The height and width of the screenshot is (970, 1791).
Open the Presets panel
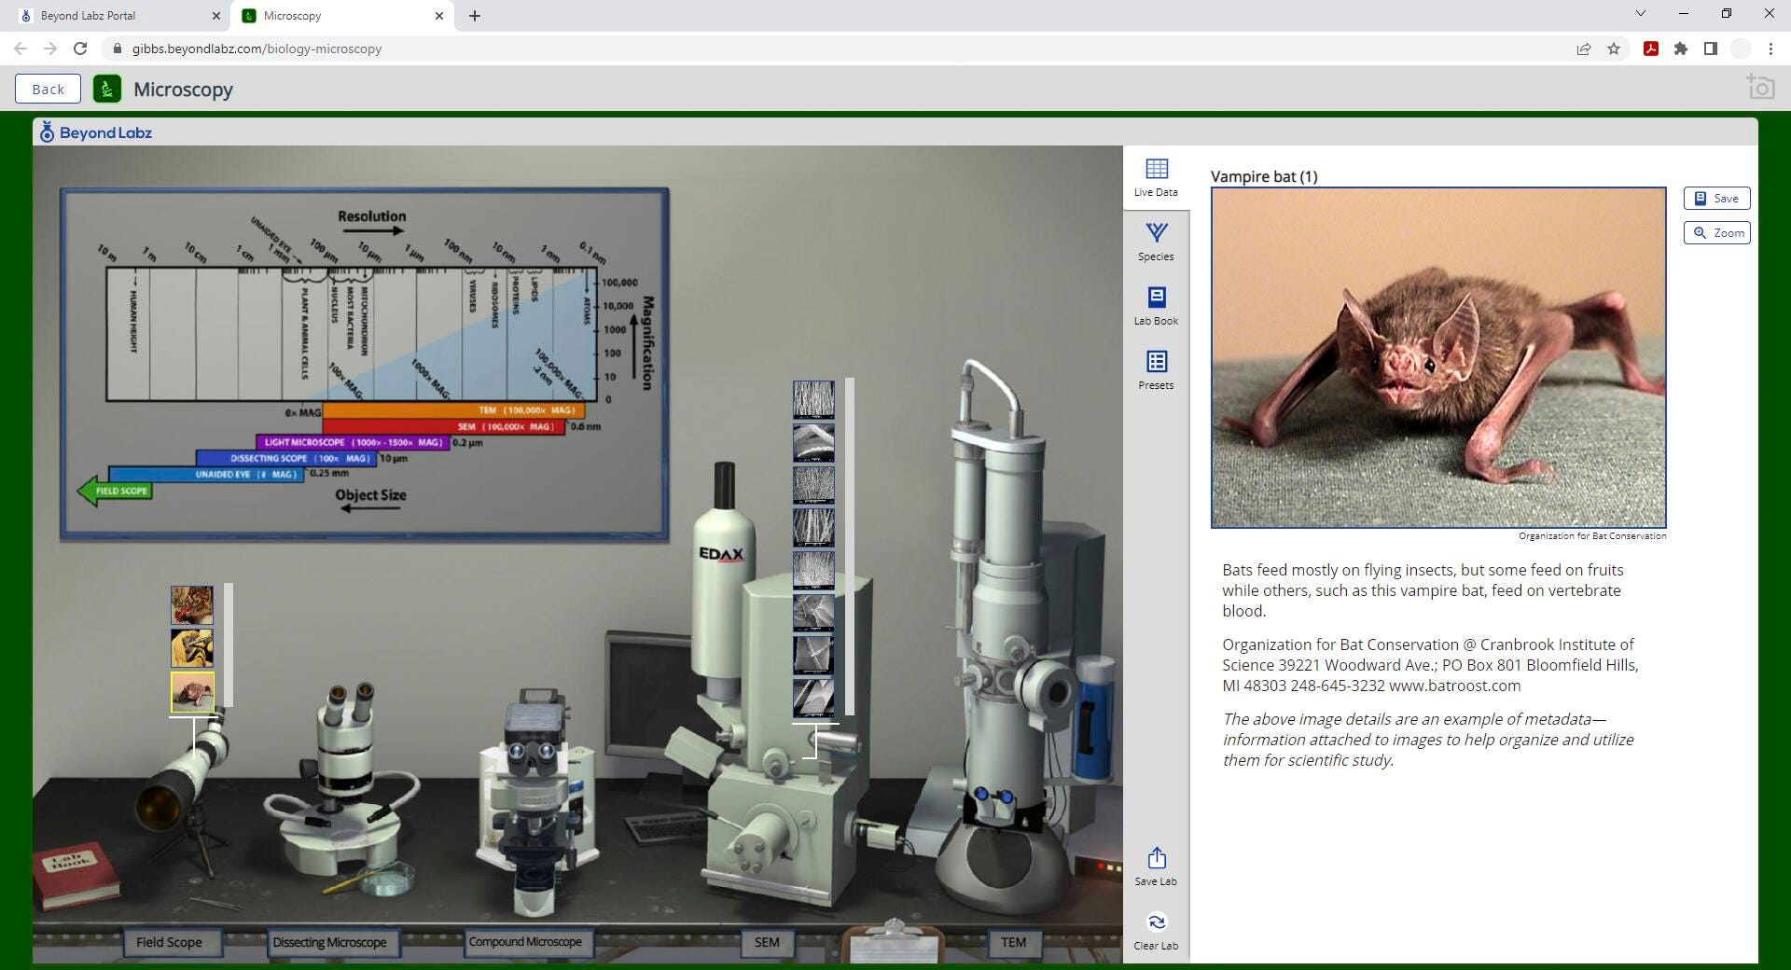click(1156, 370)
